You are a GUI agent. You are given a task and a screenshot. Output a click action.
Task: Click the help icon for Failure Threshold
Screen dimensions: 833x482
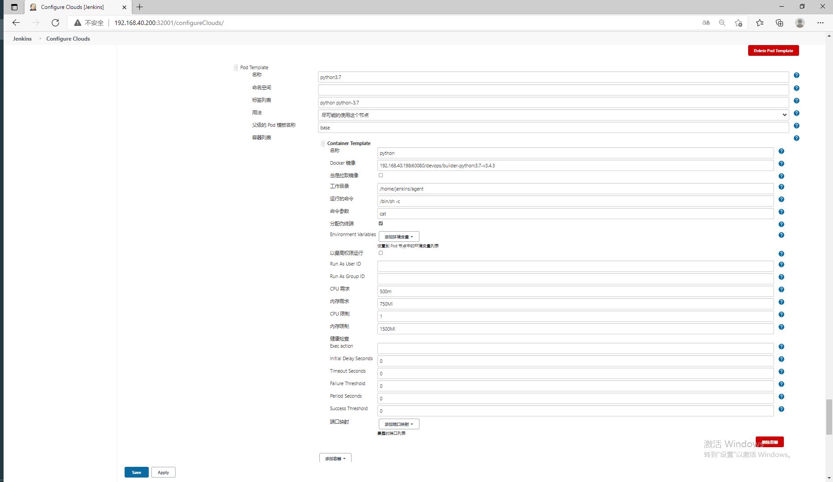pos(781,384)
